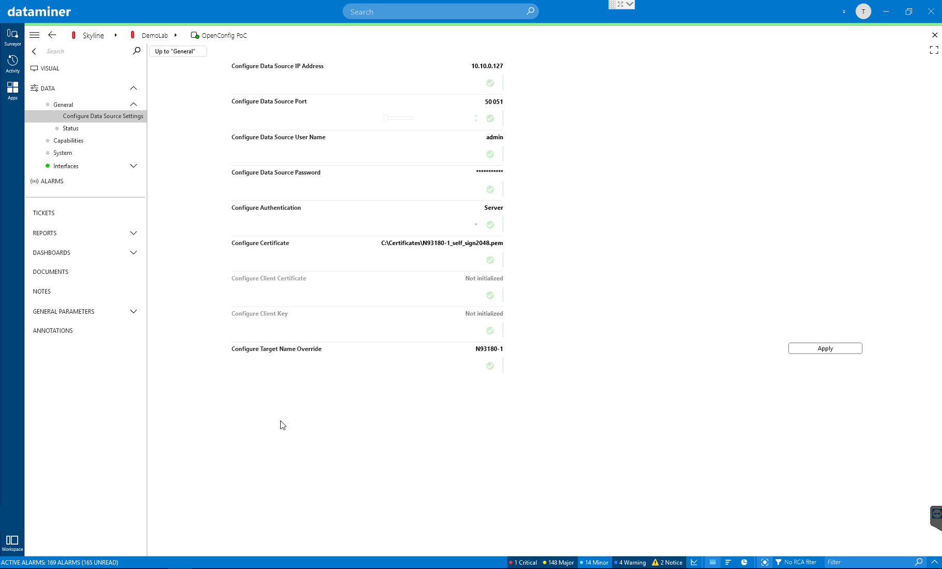This screenshot has height=569, width=942.
Task: Go back with the left arrow
Action: tap(52, 35)
